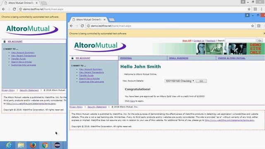Activate front window Altoro Mutual browser tab
This screenshot has width=265, height=149.
(x=88, y=19)
